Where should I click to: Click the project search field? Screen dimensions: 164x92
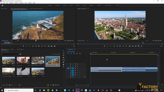click(10, 54)
